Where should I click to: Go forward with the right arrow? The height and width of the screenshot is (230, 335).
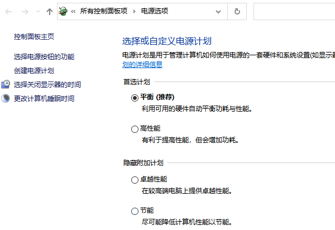point(25,12)
